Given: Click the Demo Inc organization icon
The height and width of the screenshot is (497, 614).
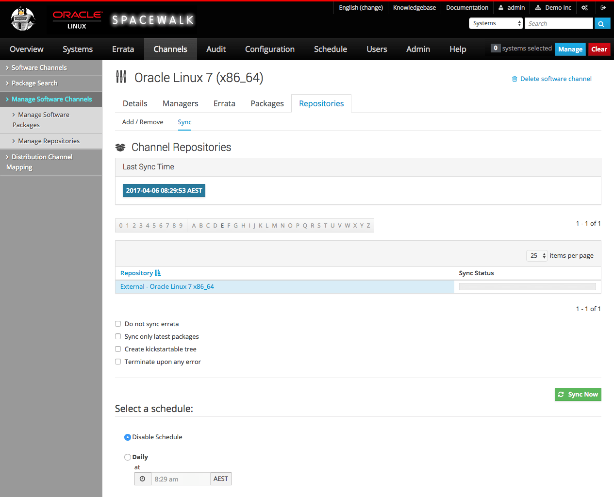Looking at the screenshot, I should click(538, 8).
